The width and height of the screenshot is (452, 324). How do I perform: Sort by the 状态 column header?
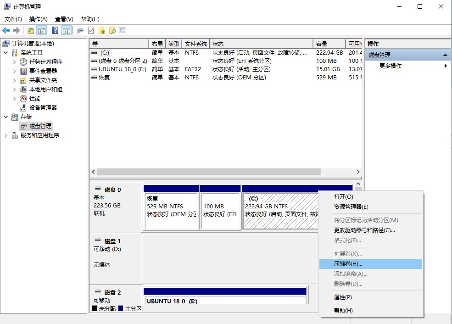click(x=261, y=44)
